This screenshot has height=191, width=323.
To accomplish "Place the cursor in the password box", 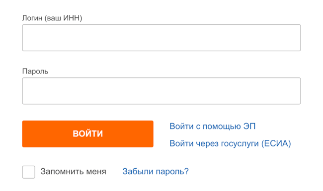I will coord(161,91).
